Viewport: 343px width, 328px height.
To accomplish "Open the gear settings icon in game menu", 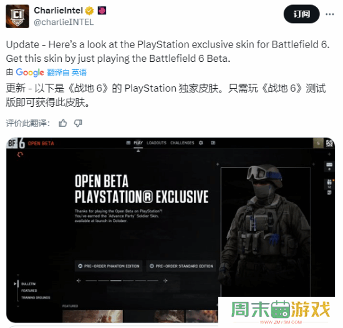I will (201, 143).
